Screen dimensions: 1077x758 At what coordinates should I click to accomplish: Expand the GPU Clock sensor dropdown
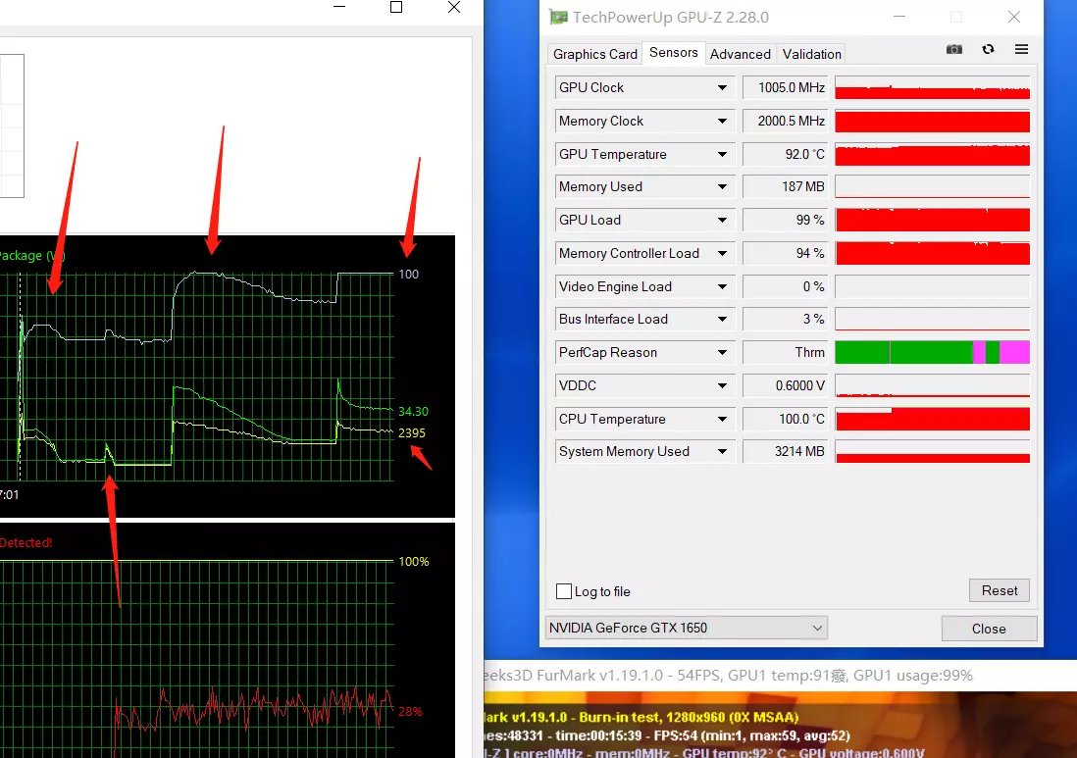click(x=722, y=88)
